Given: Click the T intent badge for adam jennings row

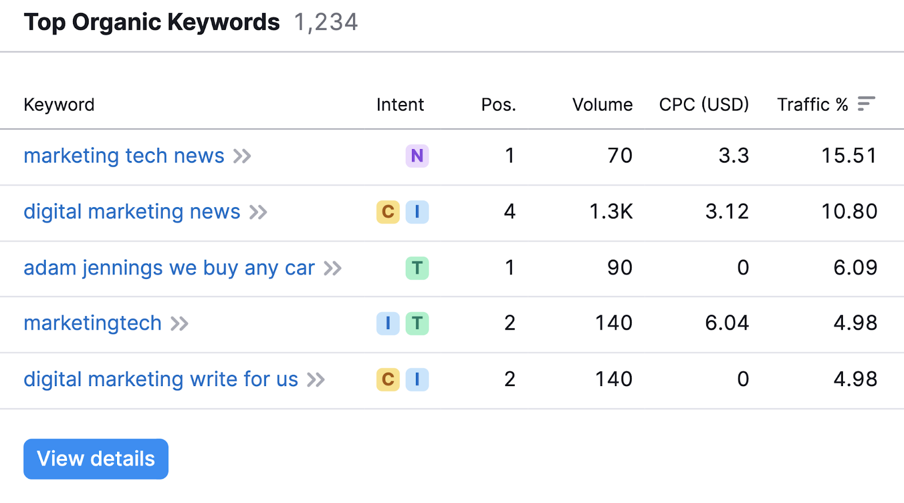Looking at the screenshot, I should (417, 268).
